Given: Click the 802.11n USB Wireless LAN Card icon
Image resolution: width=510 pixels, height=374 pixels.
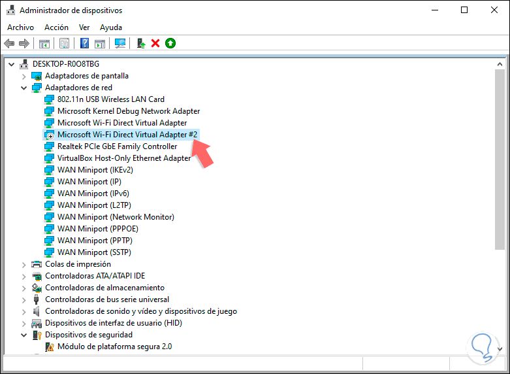Looking at the screenshot, I should (49, 99).
